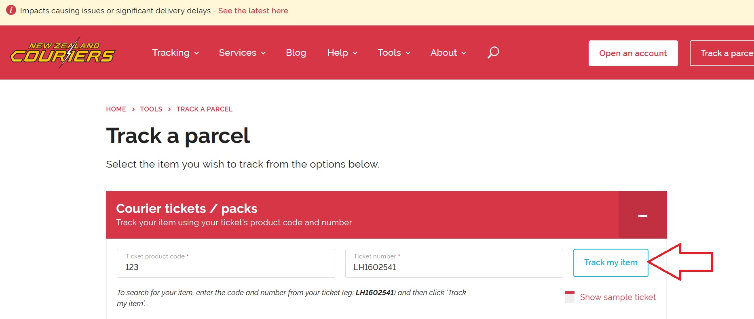
Task: Click the info alert icon in banner
Action: click(11, 10)
